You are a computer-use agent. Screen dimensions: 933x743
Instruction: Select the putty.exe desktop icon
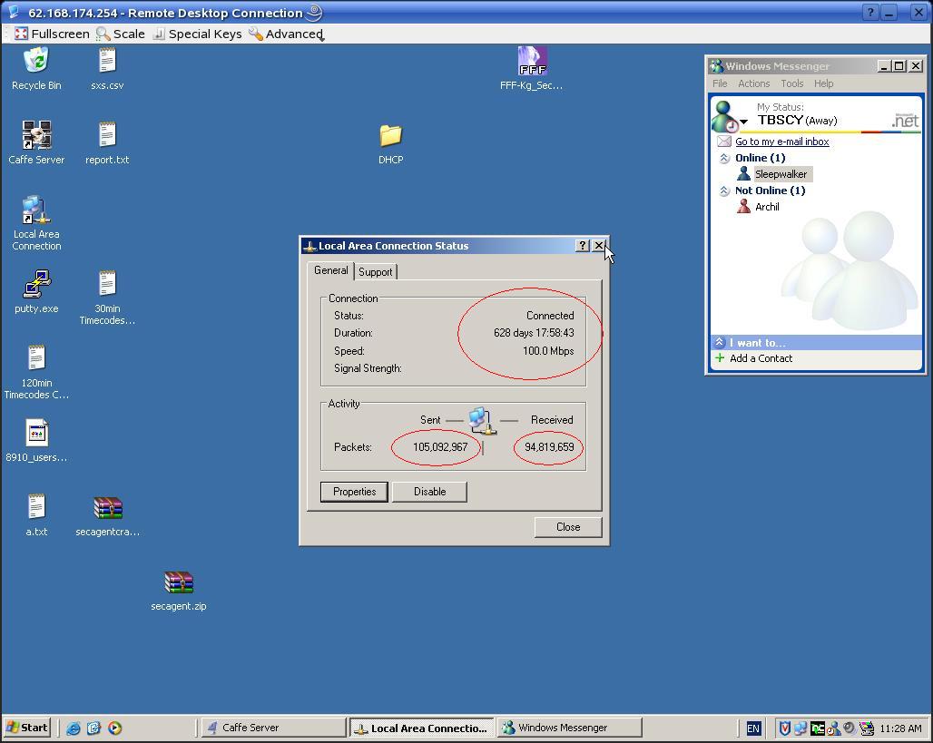36,286
